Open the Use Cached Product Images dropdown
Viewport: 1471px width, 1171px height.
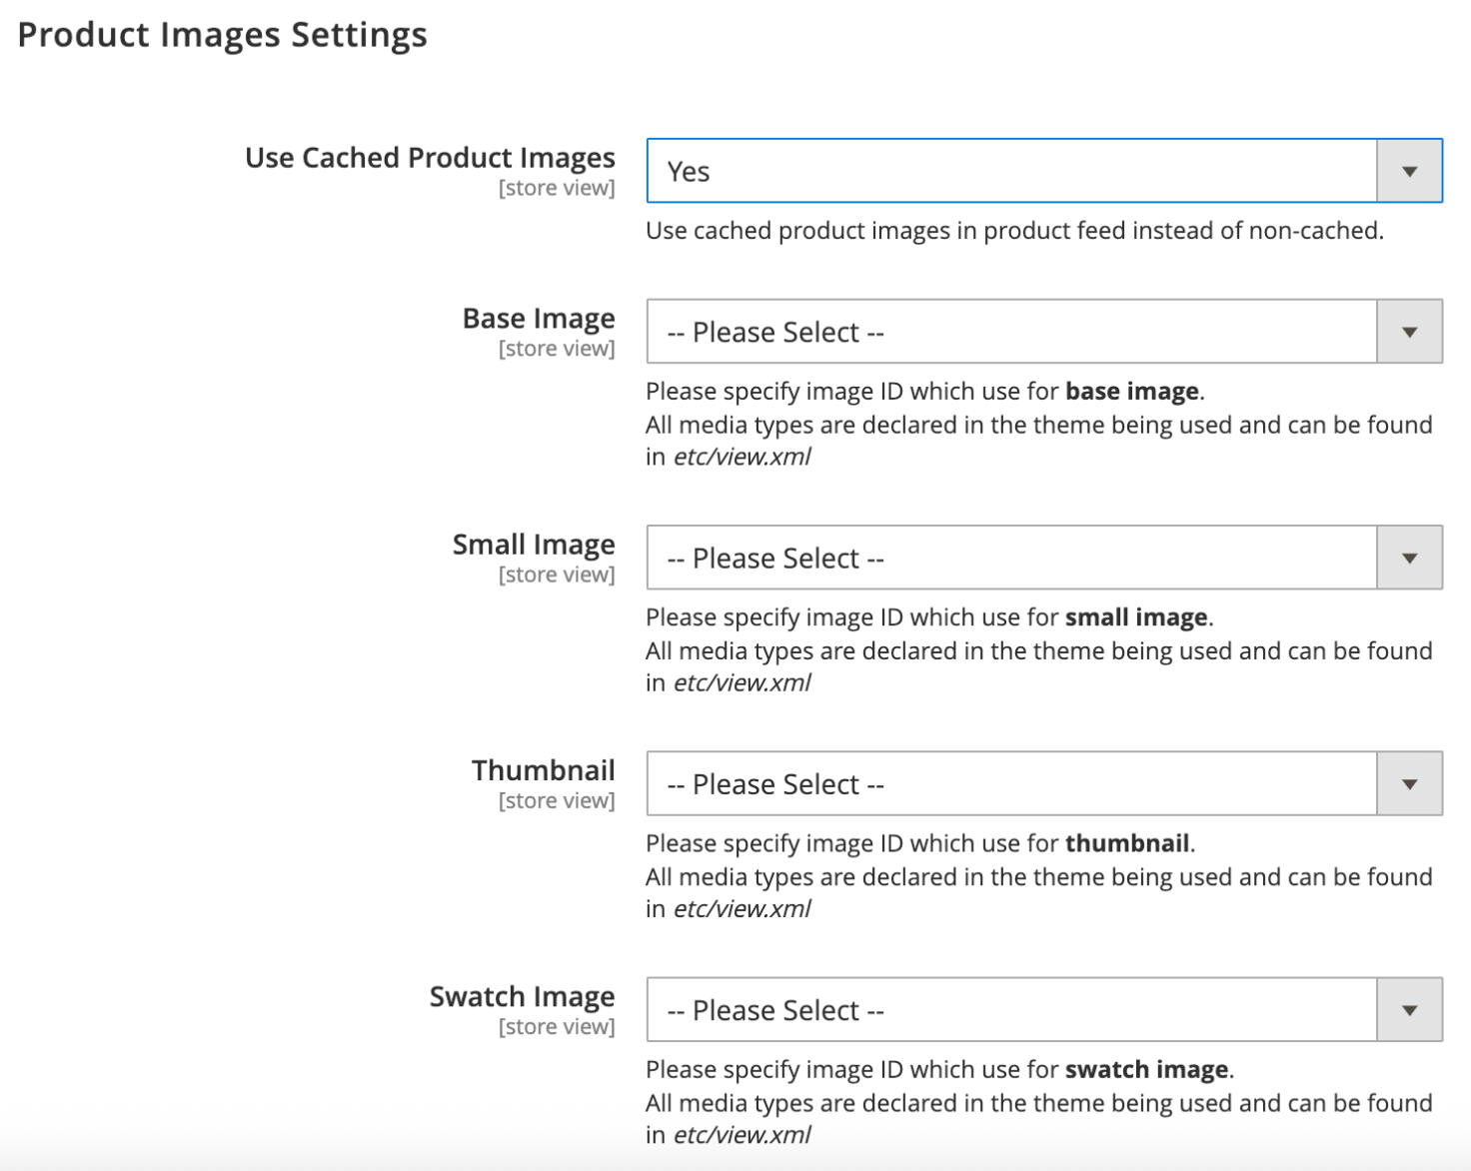1044,171
